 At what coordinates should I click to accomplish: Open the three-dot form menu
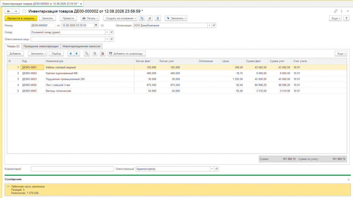pyautogui.click(x=342, y=11)
